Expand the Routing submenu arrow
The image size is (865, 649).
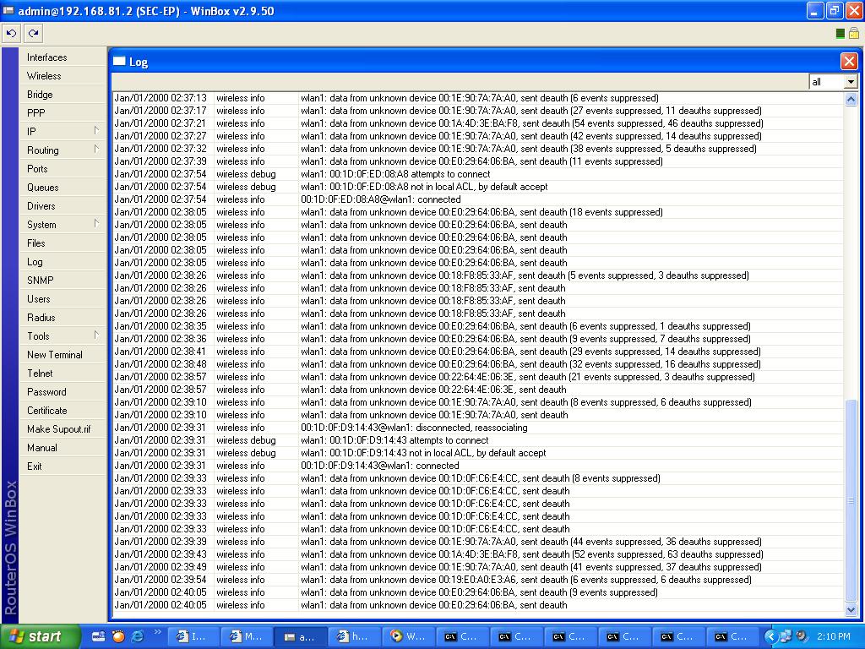pos(96,149)
